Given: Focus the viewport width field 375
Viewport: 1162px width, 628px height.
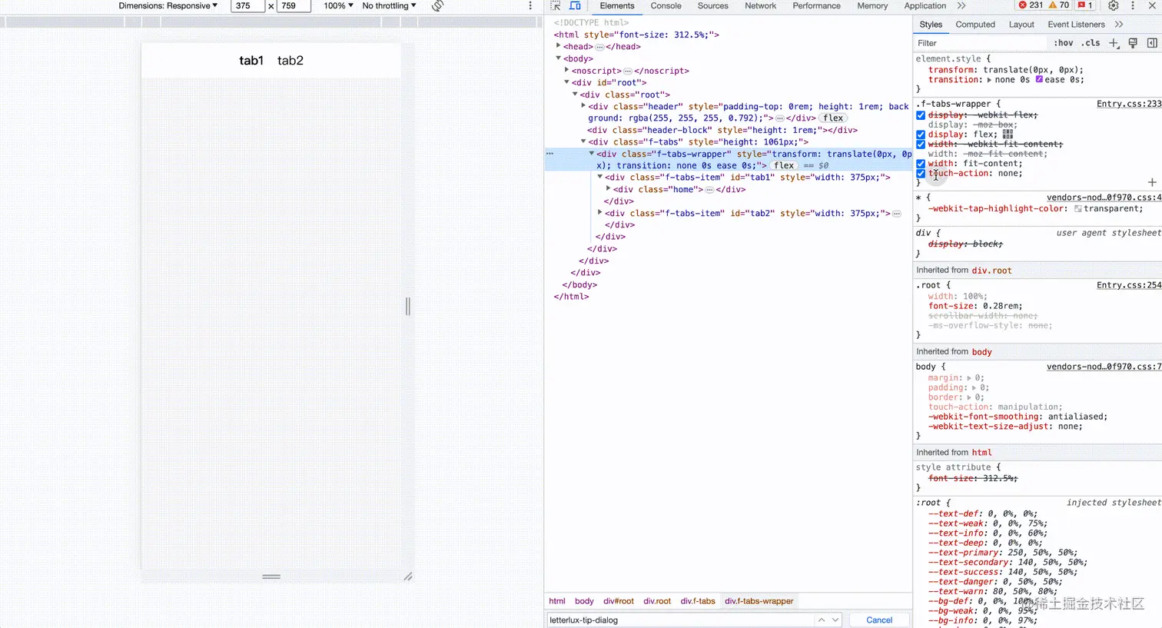Looking at the screenshot, I should click(247, 5).
